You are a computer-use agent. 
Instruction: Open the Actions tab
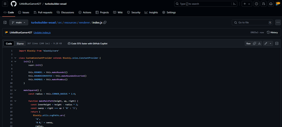85,13
